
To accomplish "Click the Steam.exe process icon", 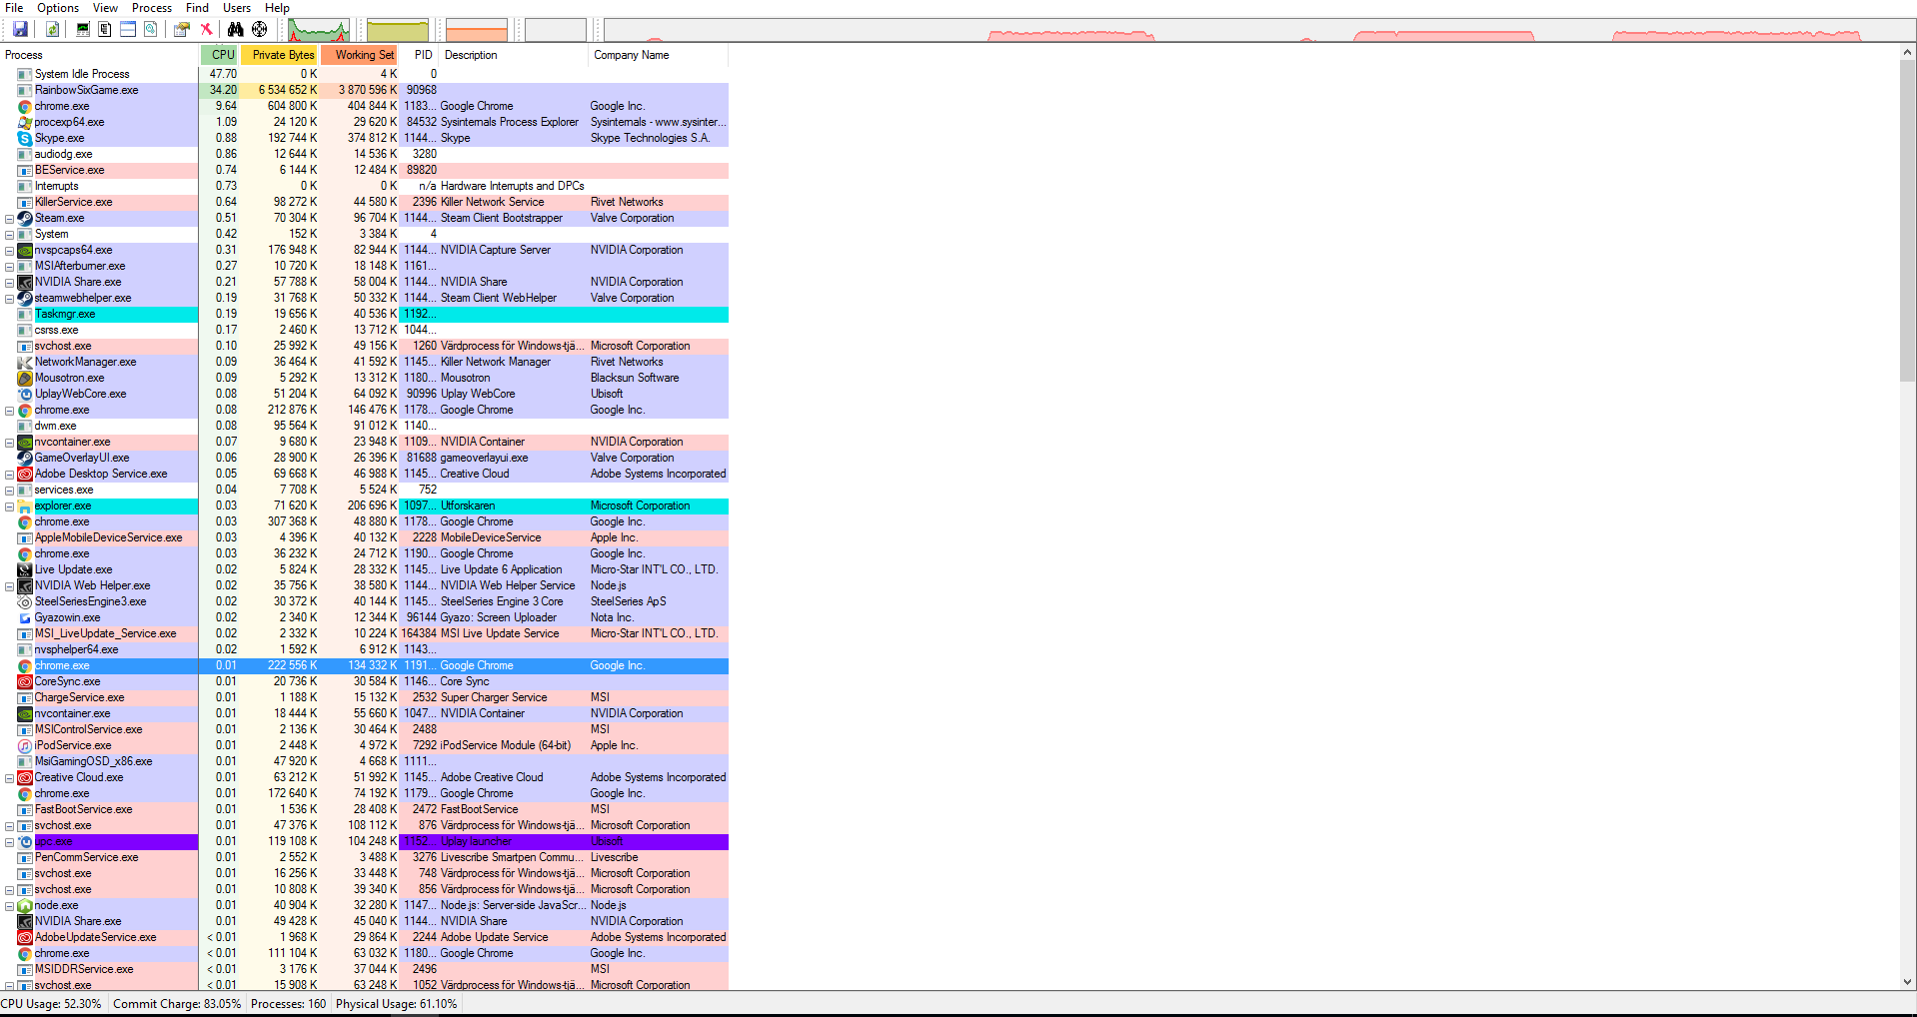I will pyautogui.click(x=25, y=218).
